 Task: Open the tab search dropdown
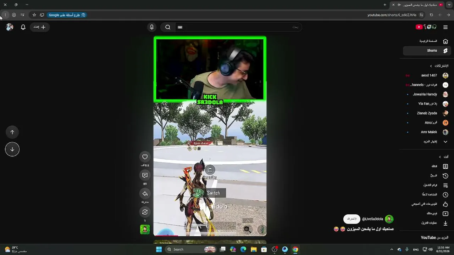click(x=449, y=5)
